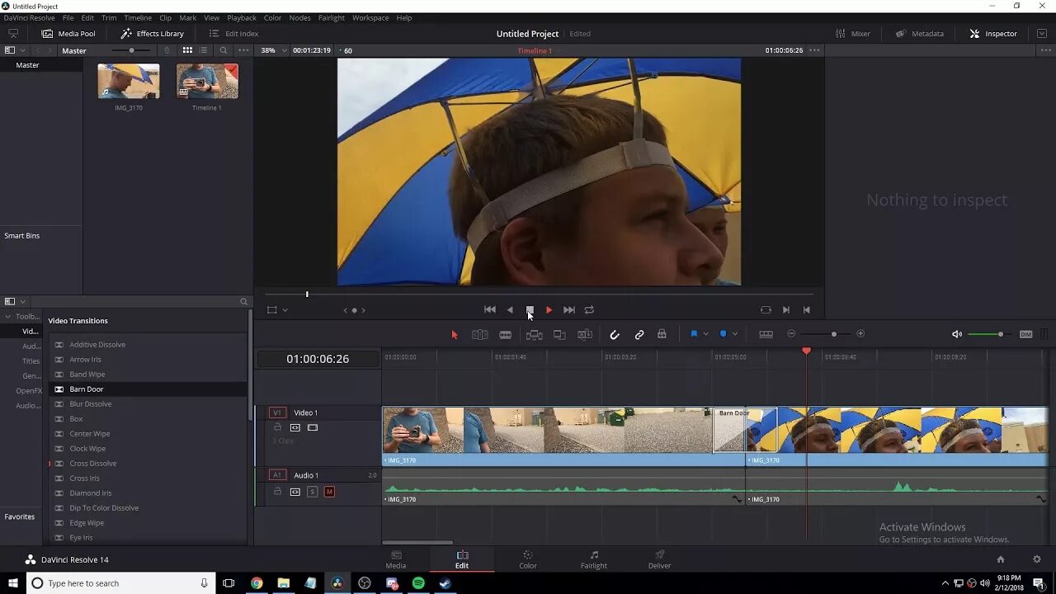
Task: Lock the Video 1 track
Action: (x=278, y=427)
